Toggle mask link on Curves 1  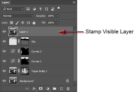(x=19, y=61)
